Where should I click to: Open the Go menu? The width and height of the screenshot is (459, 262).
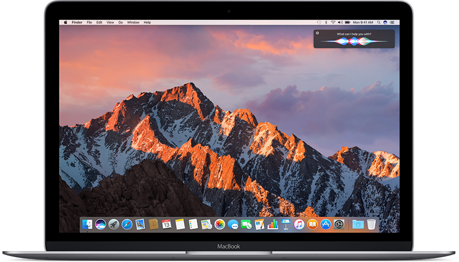(121, 22)
